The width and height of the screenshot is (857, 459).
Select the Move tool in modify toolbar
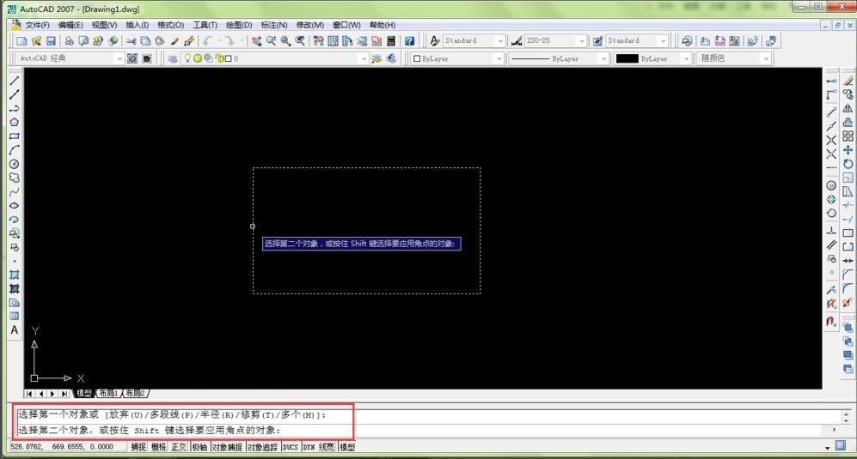click(848, 150)
